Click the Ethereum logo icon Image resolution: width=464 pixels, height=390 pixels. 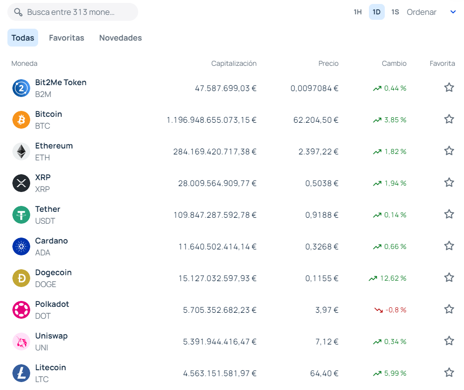21,151
